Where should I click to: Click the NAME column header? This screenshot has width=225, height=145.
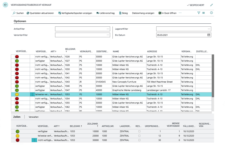coord(116,51)
